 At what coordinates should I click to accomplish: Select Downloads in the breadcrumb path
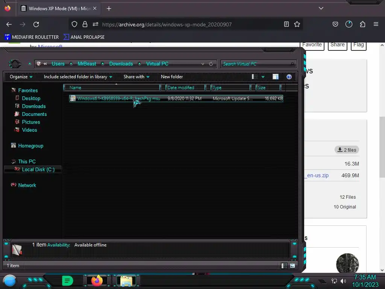coord(121,64)
